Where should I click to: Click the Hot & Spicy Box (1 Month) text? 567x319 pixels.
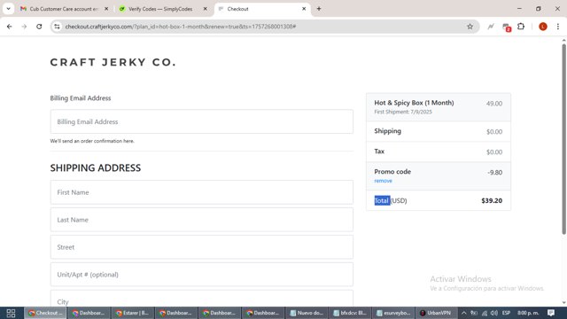[414, 103]
